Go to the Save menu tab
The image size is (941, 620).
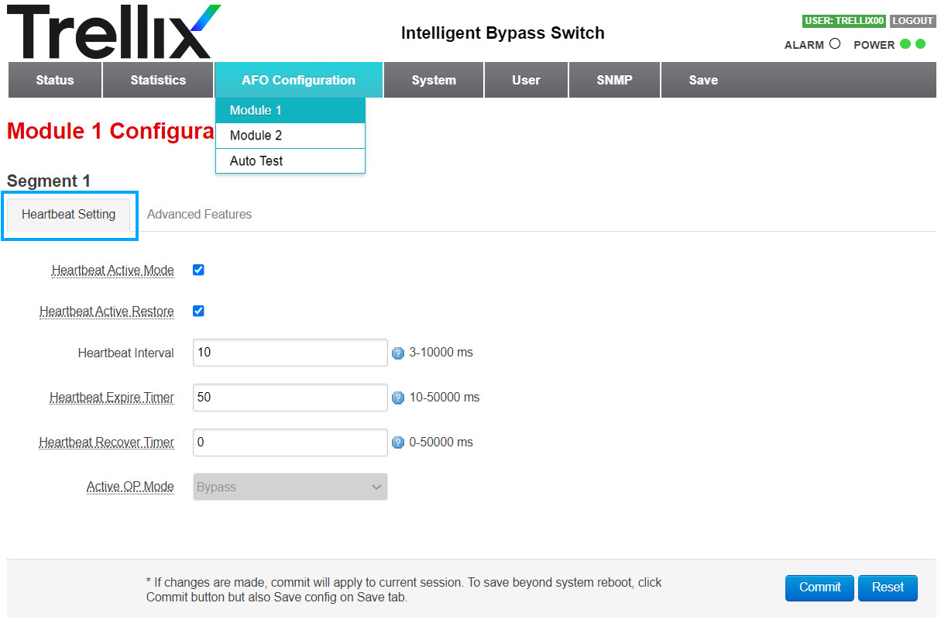point(703,80)
